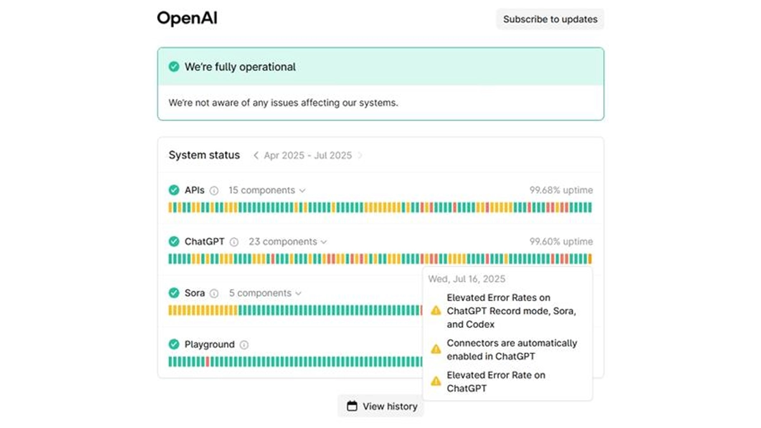This screenshot has width=761, height=428.
Task: Click the OpenAI logo
Action: pyautogui.click(x=187, y=18)
